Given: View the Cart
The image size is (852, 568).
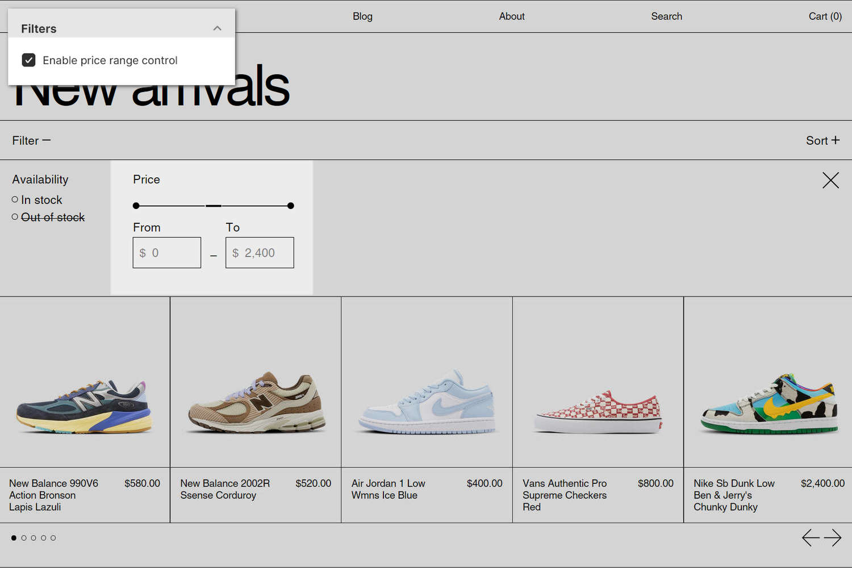Looking at the screenshot, I should 825,16.
